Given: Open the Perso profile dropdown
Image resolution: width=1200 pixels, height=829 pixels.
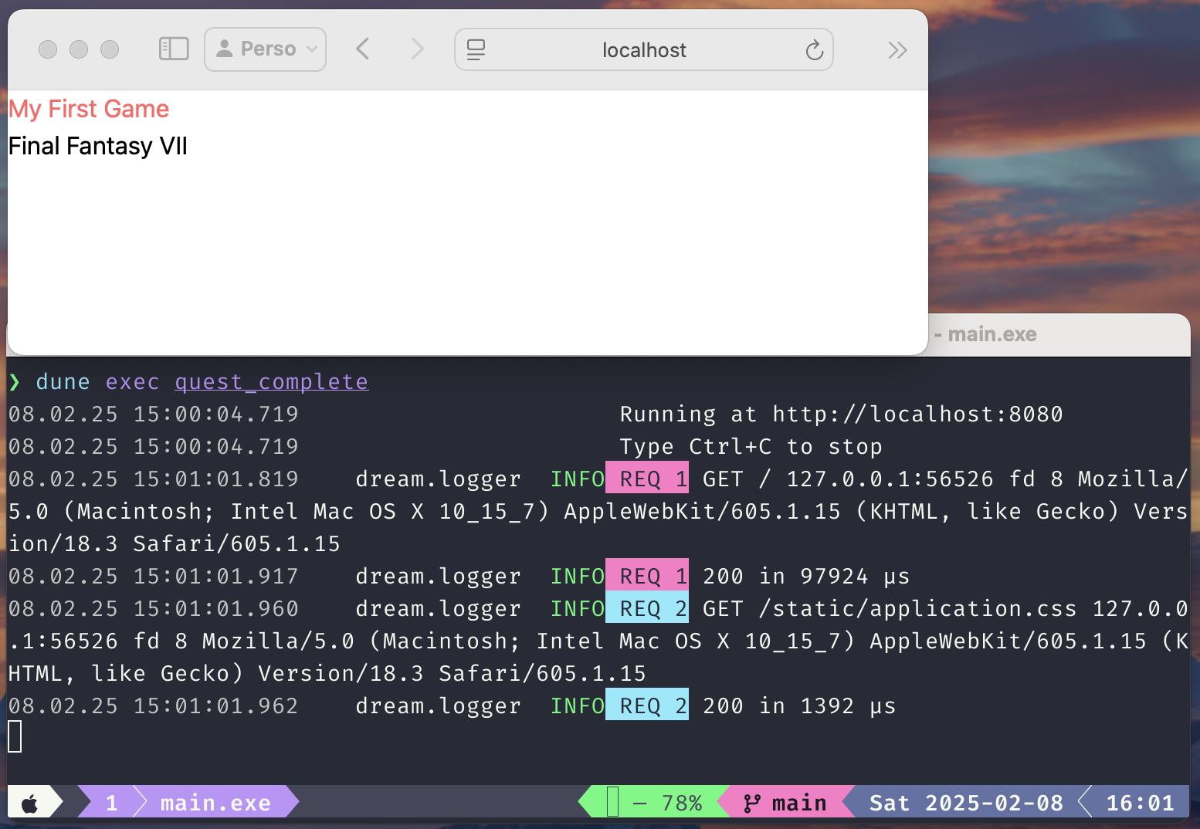Looking at the screenshot, I should click(266, 49).
